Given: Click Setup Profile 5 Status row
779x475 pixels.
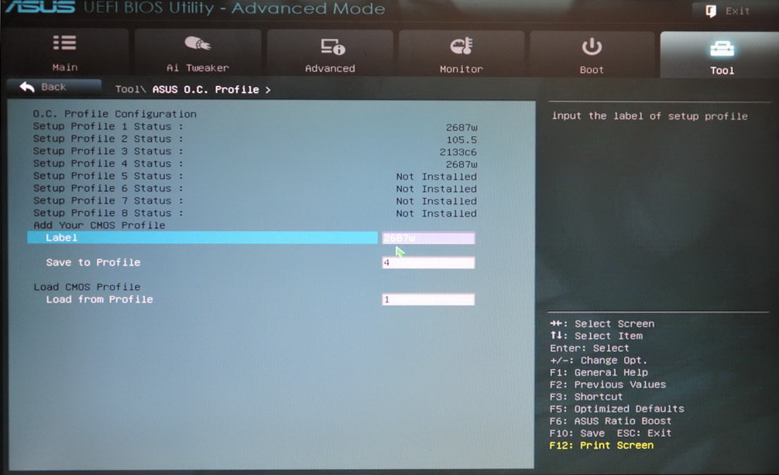Looking at the screenshot, I should click(x=255, y=176).
